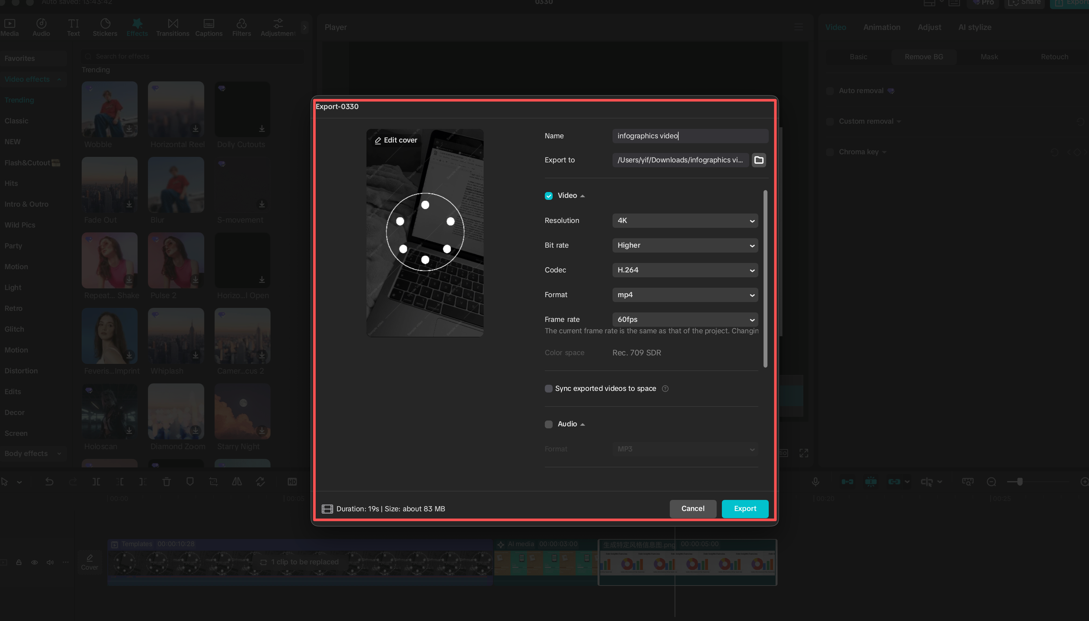Open the Resolution dropdown
This screenshot has width=1089, height=621.
click(684, 220)
